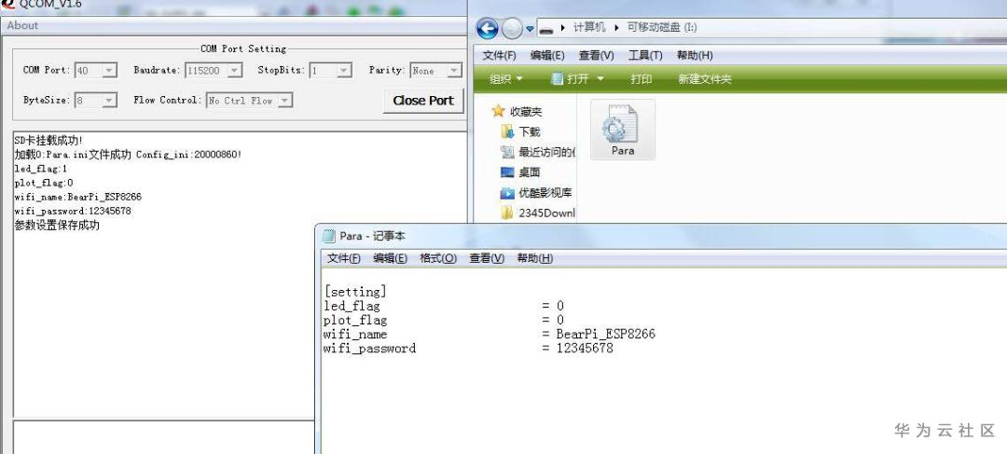The width and height of the screenshot is (1007, 454).
Task: Open the Notepad 文件(F) menu
Action: click(x=343, y=258)
